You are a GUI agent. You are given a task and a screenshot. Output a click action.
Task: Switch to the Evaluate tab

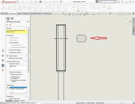pos(26,14)
